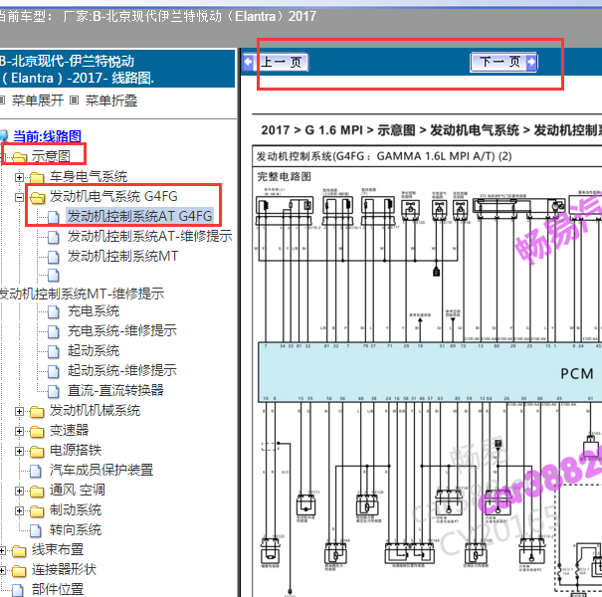Click the document icon beside 发动机控制系统AT-维修提示
602x597 pixels.
[x=54, y=237]
